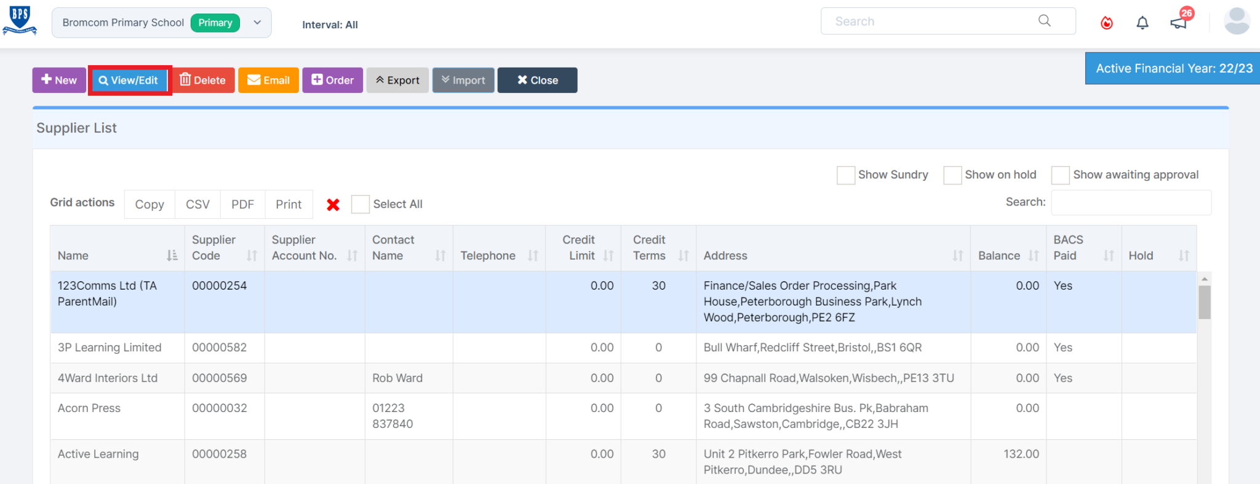This screenshot has width=1260, height=484.
Task: Enable the Show Sundry checkbox
Action: [x=846, y=175]
